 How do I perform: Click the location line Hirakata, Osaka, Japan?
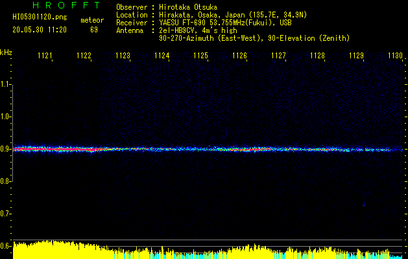[x=233, y=15]
